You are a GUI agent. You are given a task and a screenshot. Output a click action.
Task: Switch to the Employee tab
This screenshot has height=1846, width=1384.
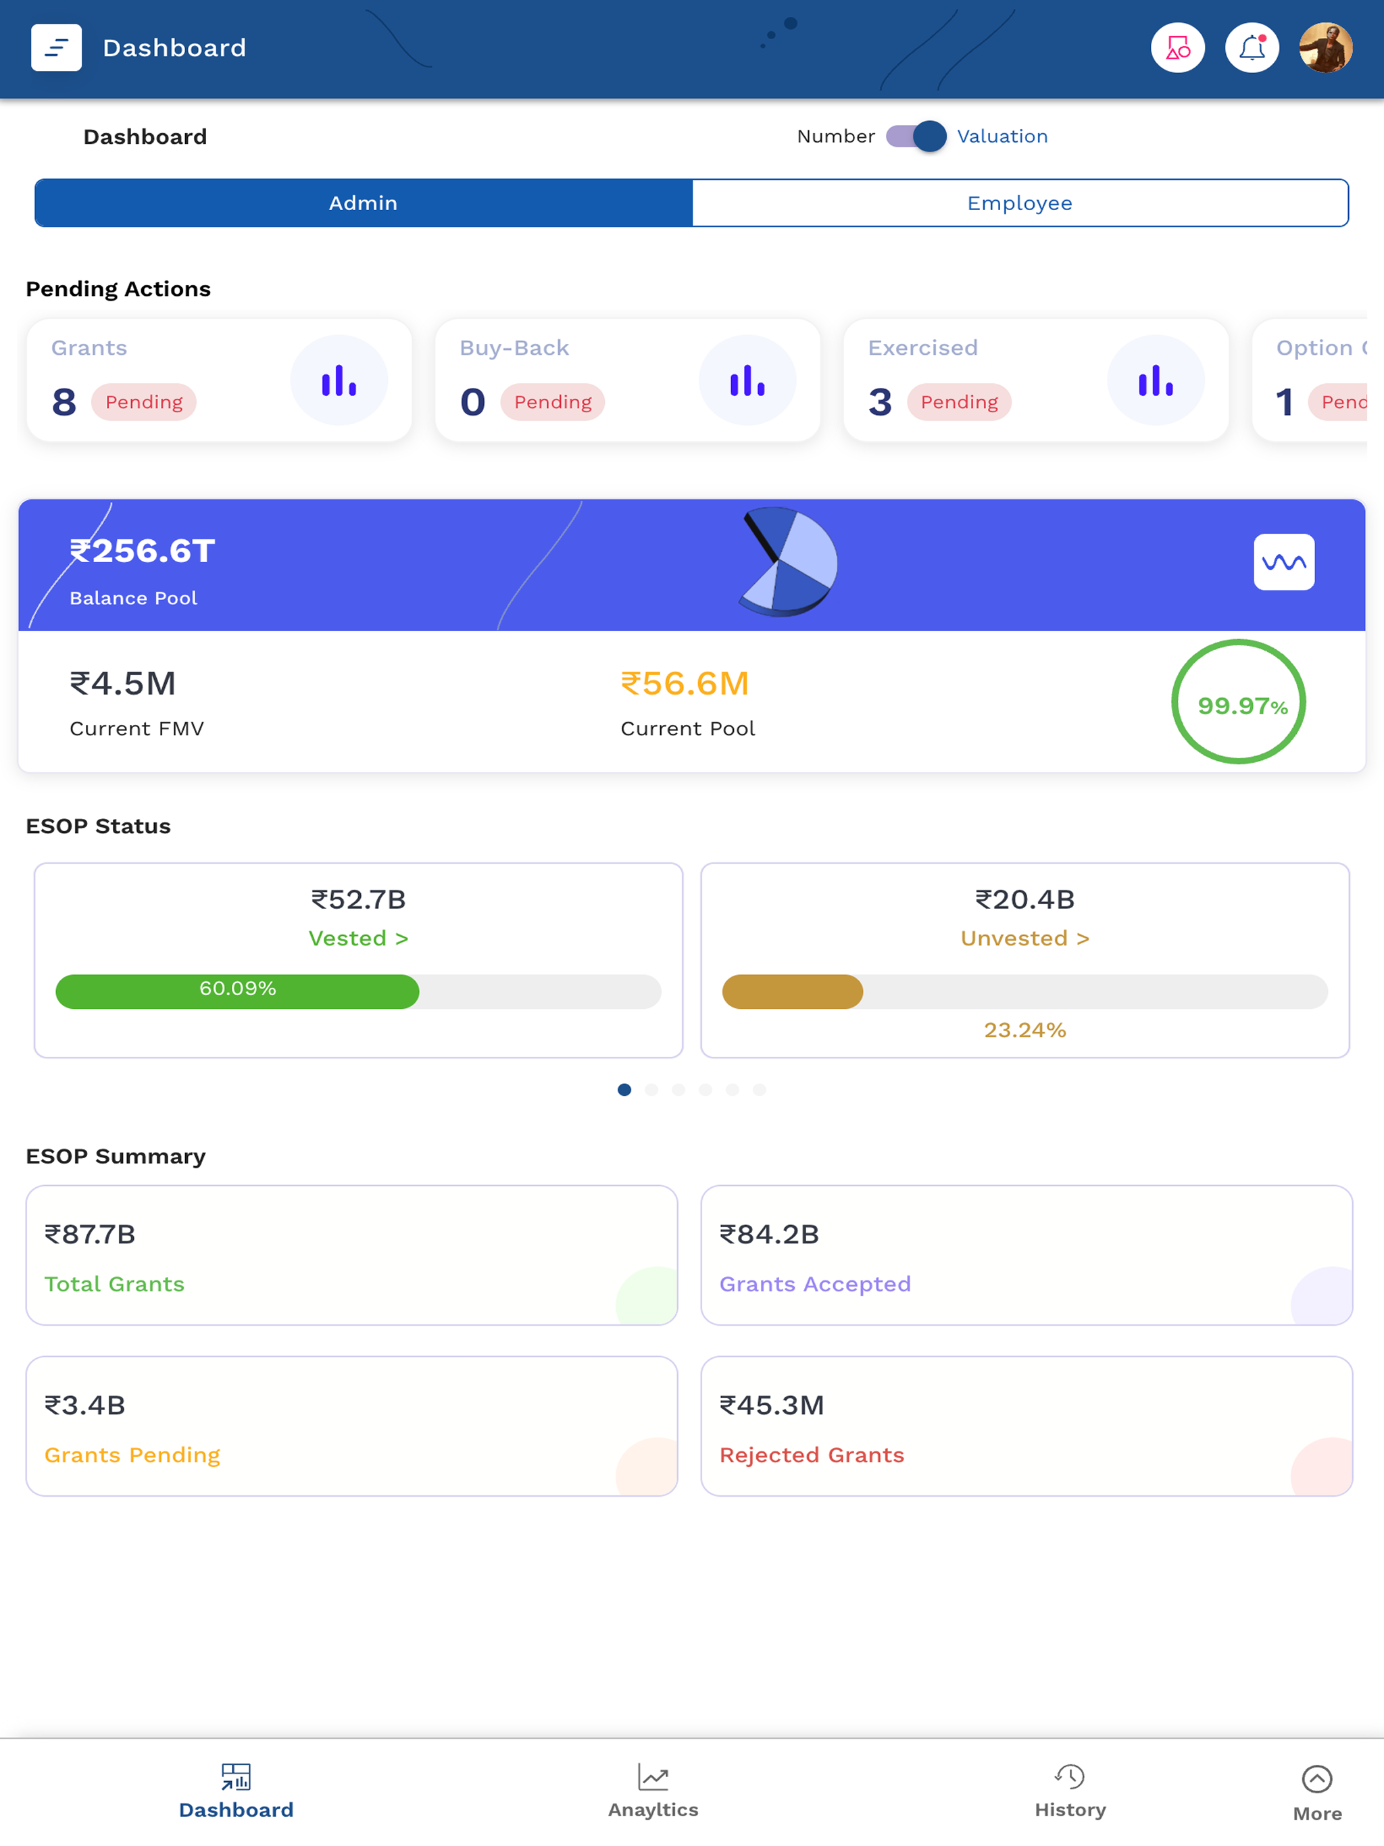tap(1020, 203)
